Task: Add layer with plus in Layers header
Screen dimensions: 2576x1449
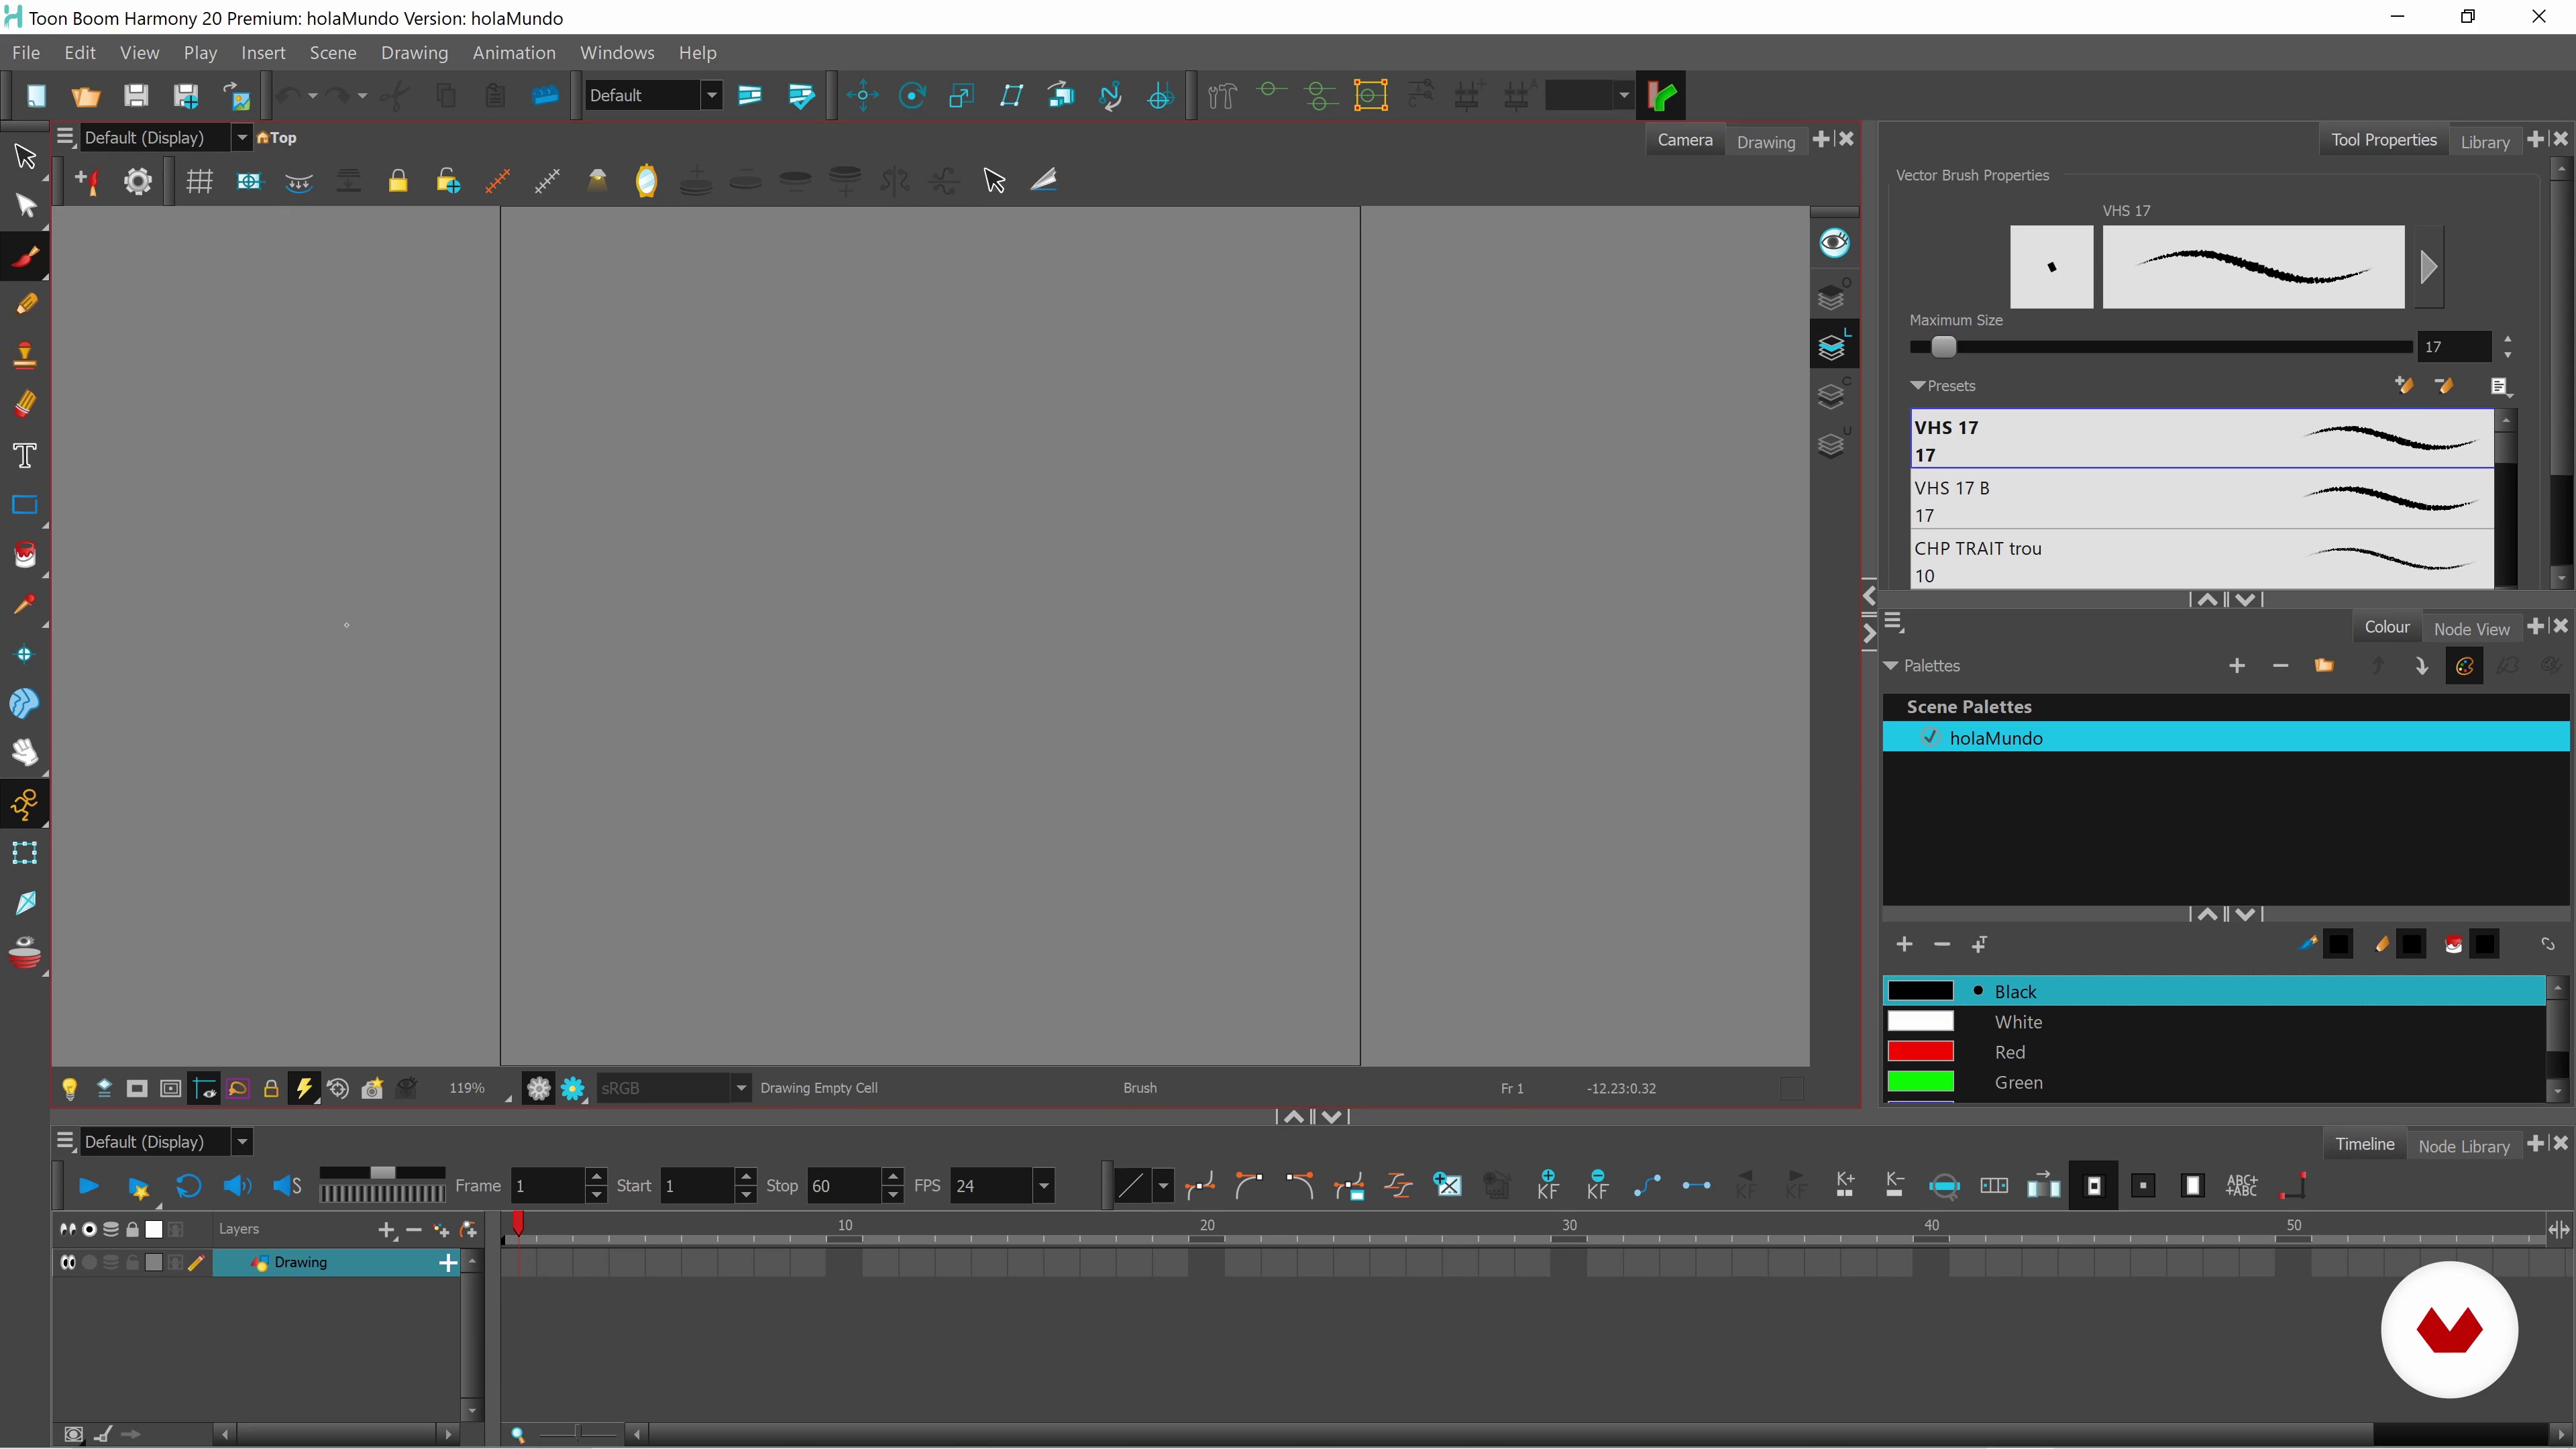Action: [x=386, y=1229]
